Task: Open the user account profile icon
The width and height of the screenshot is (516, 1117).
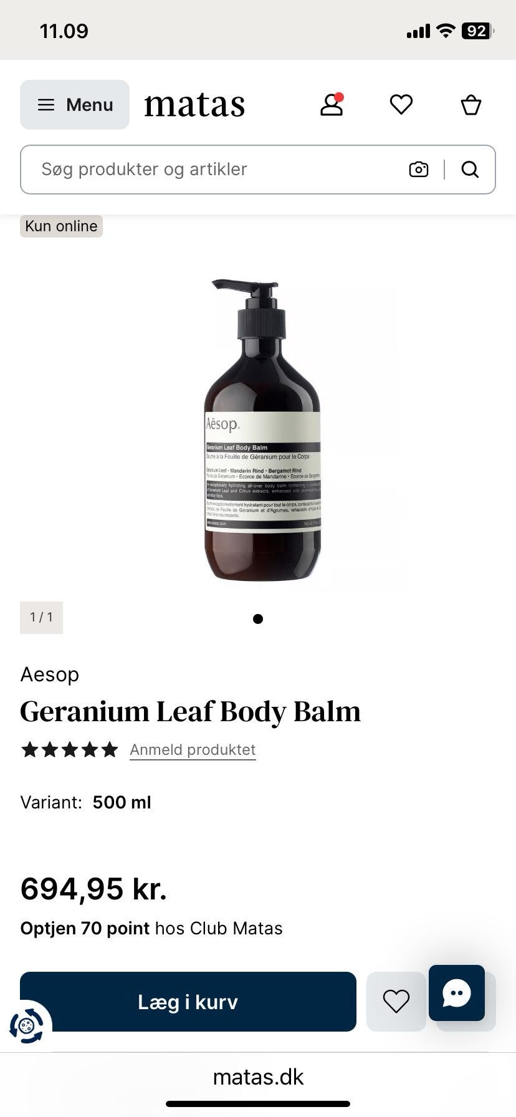Action: [x=332, y=105]
